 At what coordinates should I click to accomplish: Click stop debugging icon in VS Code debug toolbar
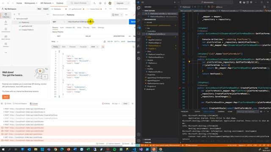212,7
